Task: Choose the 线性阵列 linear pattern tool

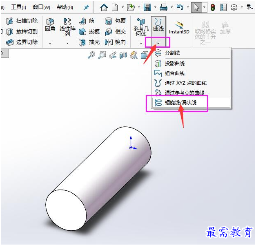Action: tap(67, 27)
